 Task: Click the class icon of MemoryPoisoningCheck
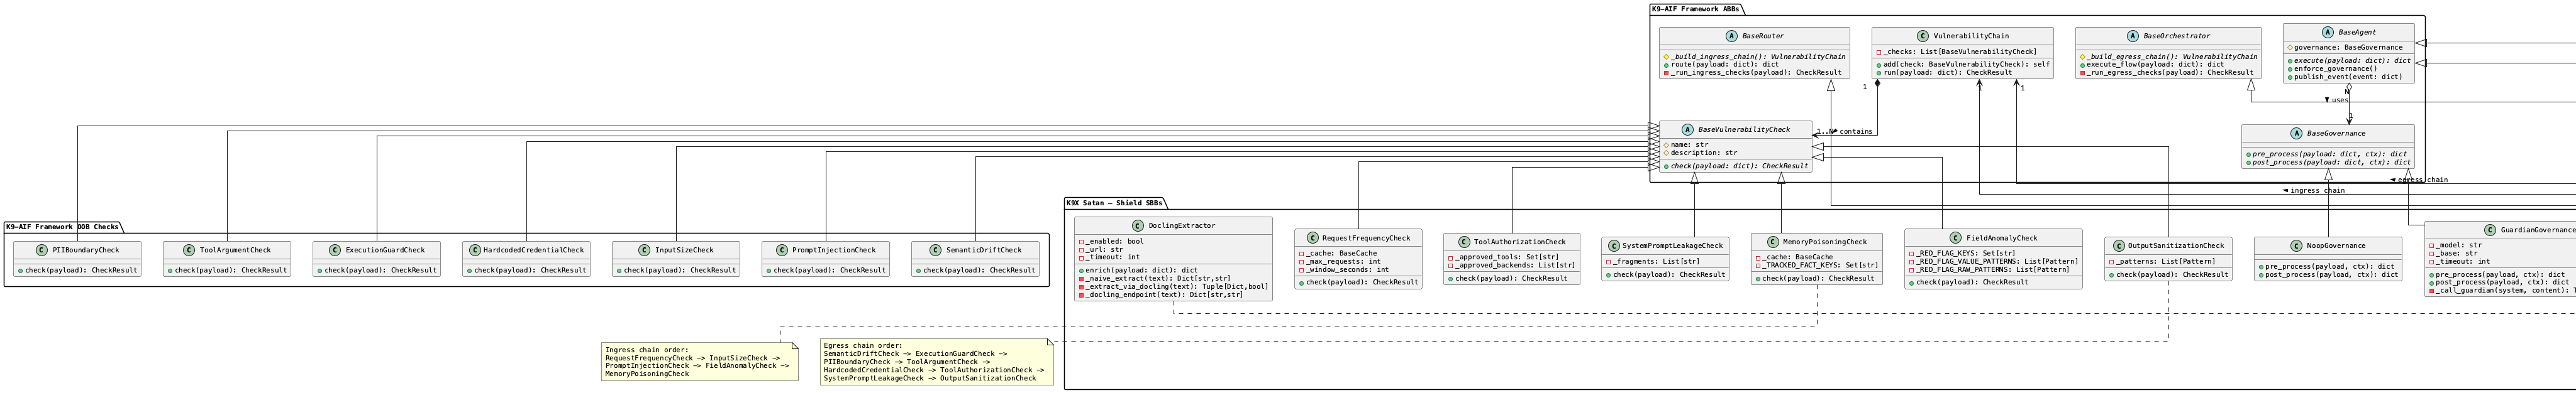pos(1772,241)
